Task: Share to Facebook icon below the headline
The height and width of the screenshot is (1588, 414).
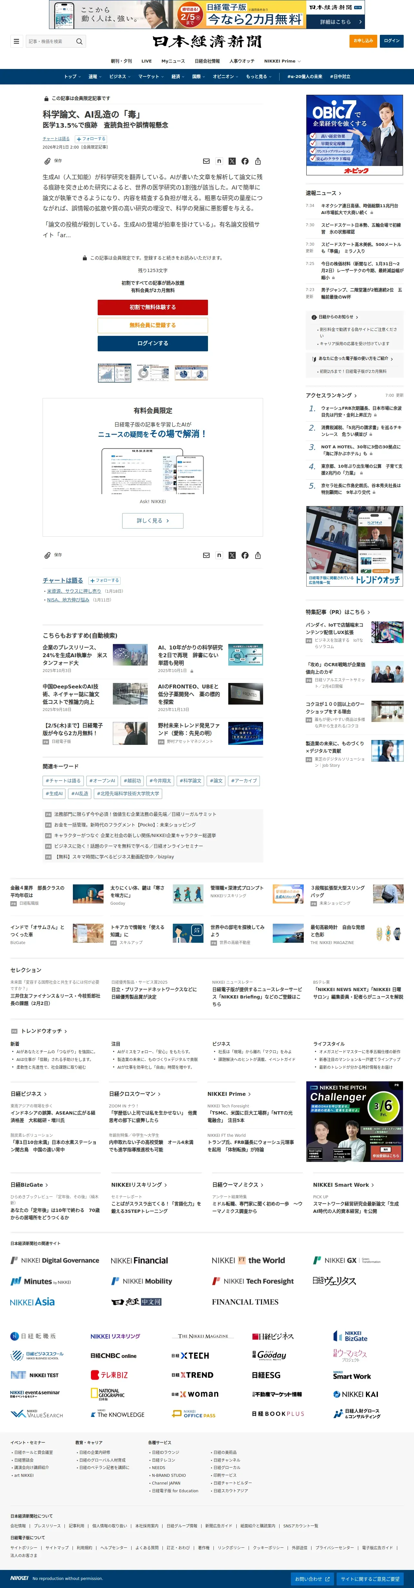Action: tap(245, 161)
